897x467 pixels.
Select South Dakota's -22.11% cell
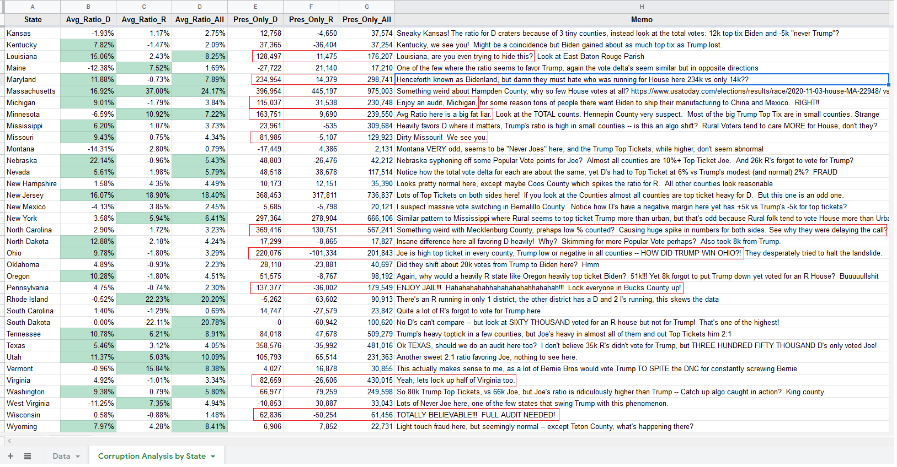pyautogui.click(x=144, y=322)
